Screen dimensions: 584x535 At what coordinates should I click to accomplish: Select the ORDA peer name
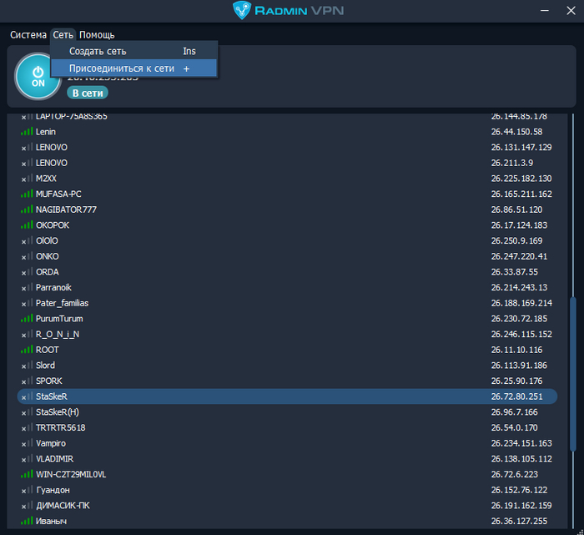[48, 272]
